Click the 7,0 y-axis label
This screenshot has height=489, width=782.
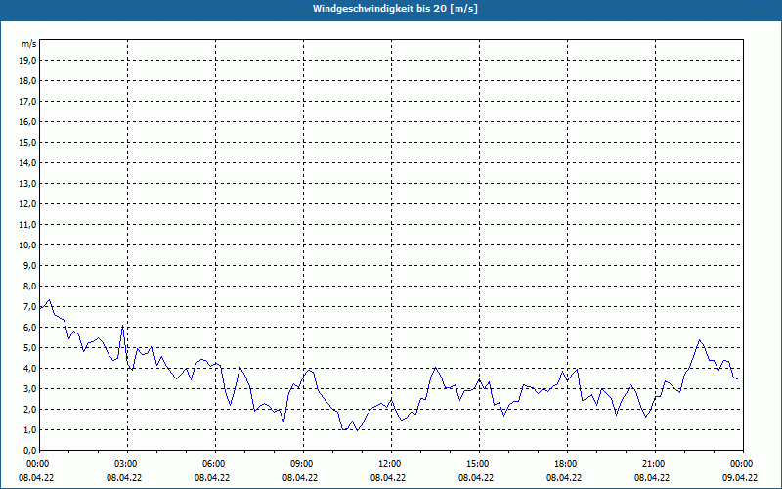pyautogui.click(x=30, y=307)
